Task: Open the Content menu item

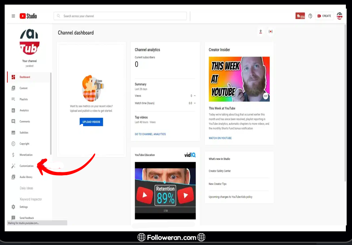Action: pyautogui.click(x=23, y=88)
